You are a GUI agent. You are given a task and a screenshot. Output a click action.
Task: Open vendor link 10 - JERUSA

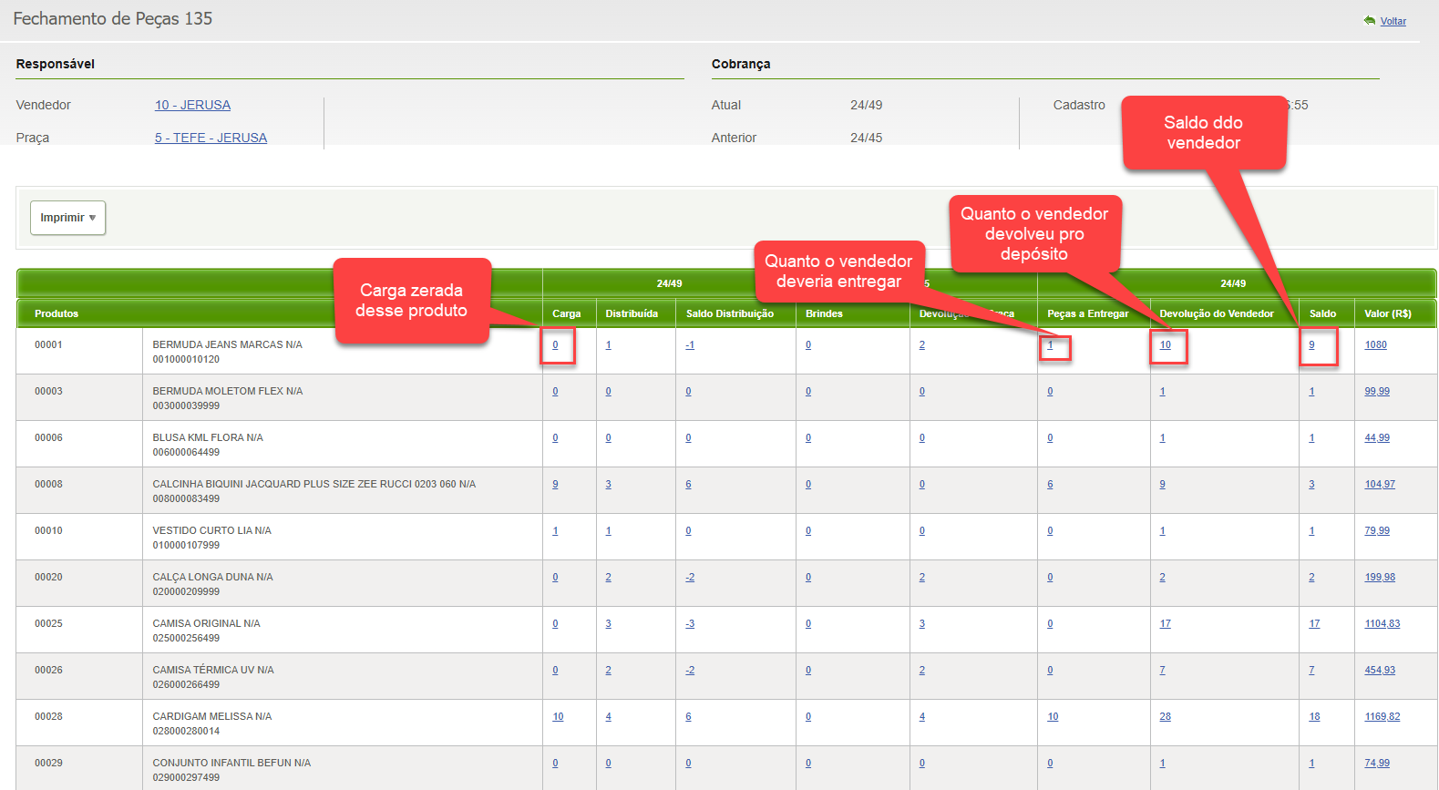point(192,105)
